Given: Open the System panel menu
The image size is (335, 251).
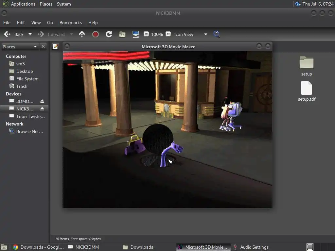Looking at the screenshot, I should (x=64, y=4).
